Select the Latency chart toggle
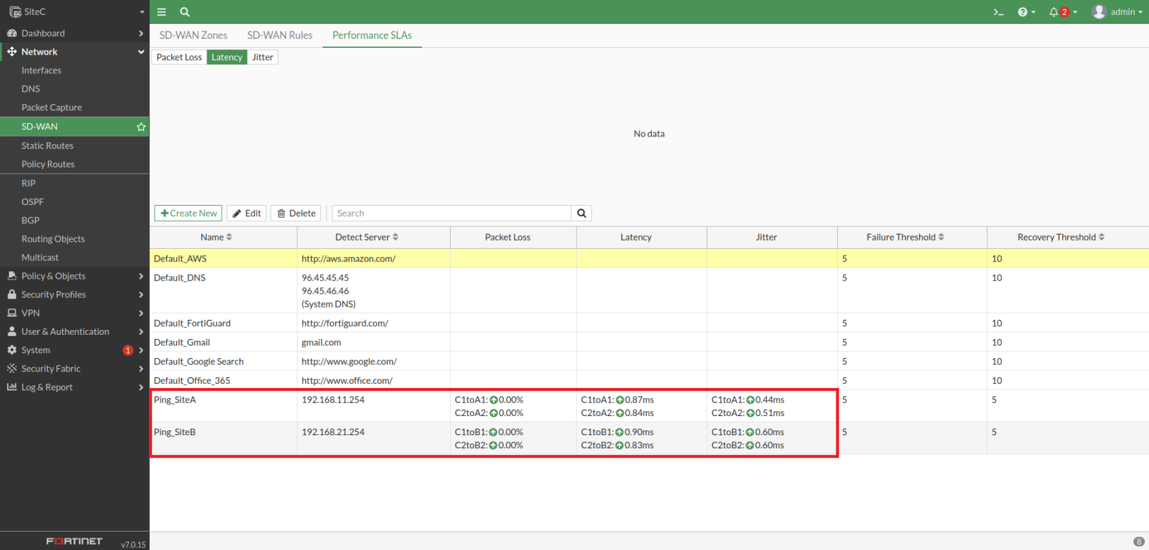Viewport: 1149px width, 550px height. 226,57
